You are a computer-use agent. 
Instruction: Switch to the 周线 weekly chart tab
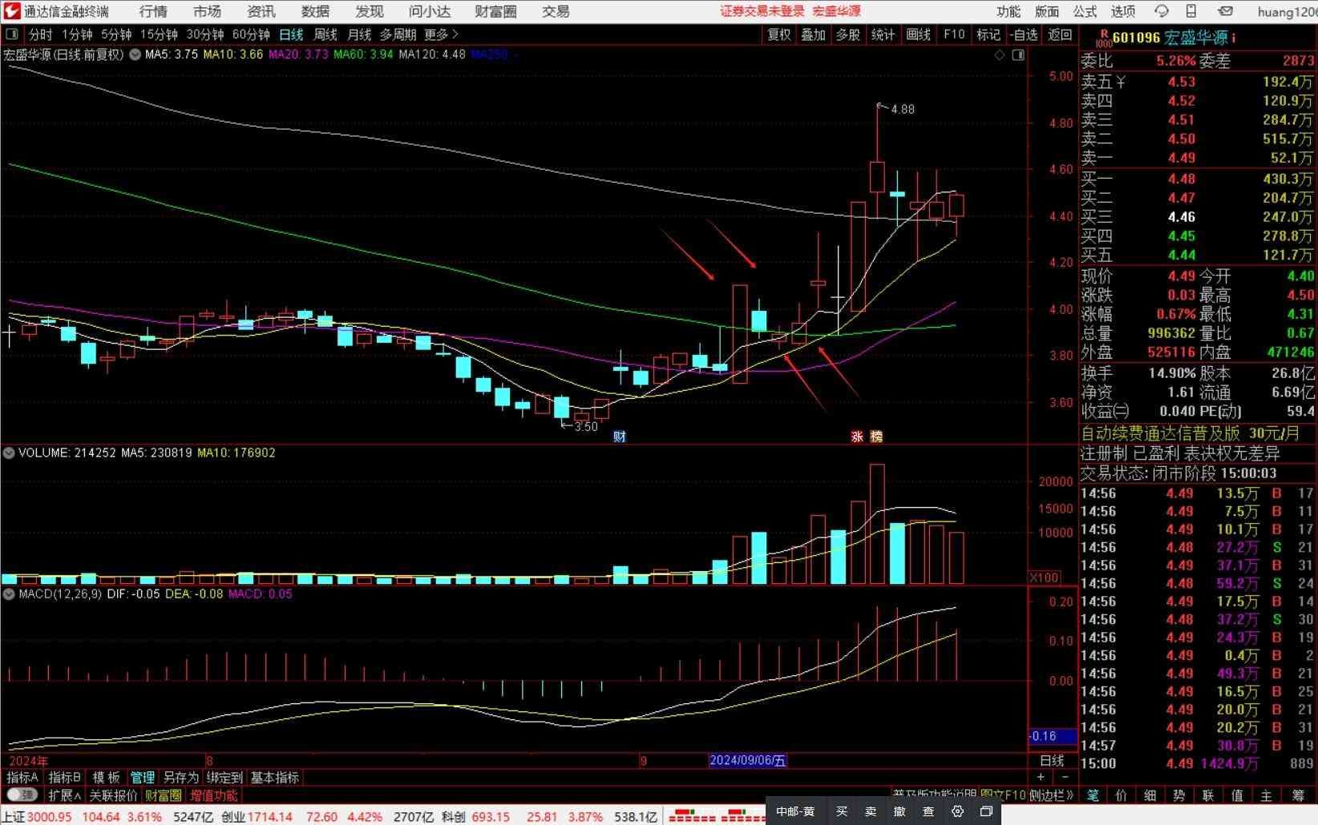coord(325,34)
